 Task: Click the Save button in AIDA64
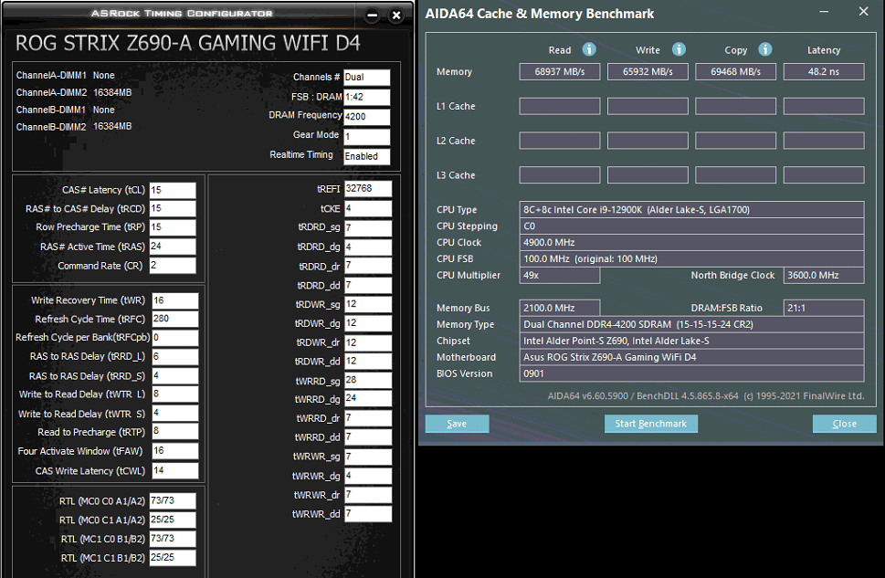click(x=457, y=424)
